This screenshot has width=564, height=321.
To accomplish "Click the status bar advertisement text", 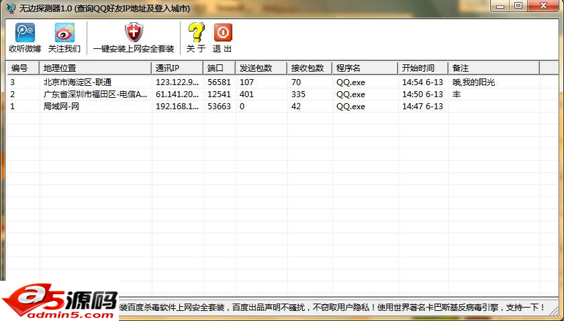I will (x=332, y=308).
